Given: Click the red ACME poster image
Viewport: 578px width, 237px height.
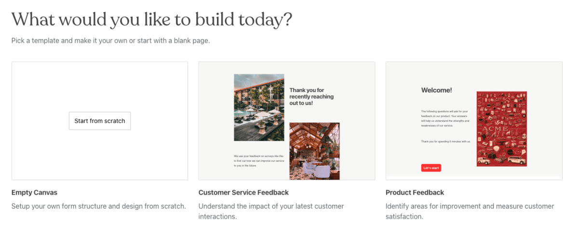Looking at the screenshot, I should click(501, 129).
